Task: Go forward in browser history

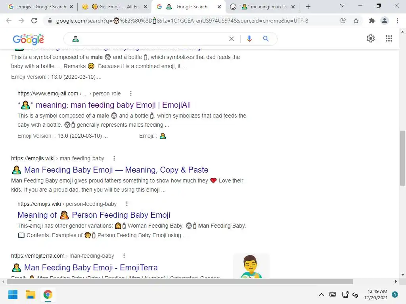Action: click(21, 21)
